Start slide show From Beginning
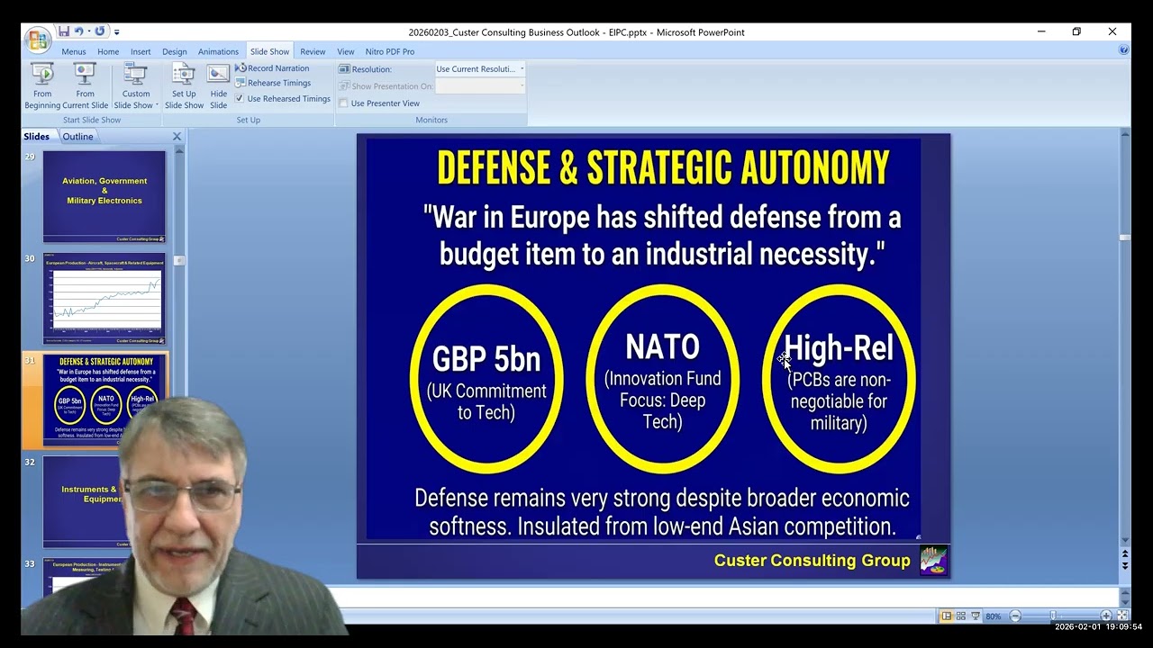The width and height of the screenshot is (1153, 648). pos(42,86)
